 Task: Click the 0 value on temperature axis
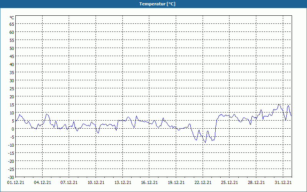(x=13, y=129)
